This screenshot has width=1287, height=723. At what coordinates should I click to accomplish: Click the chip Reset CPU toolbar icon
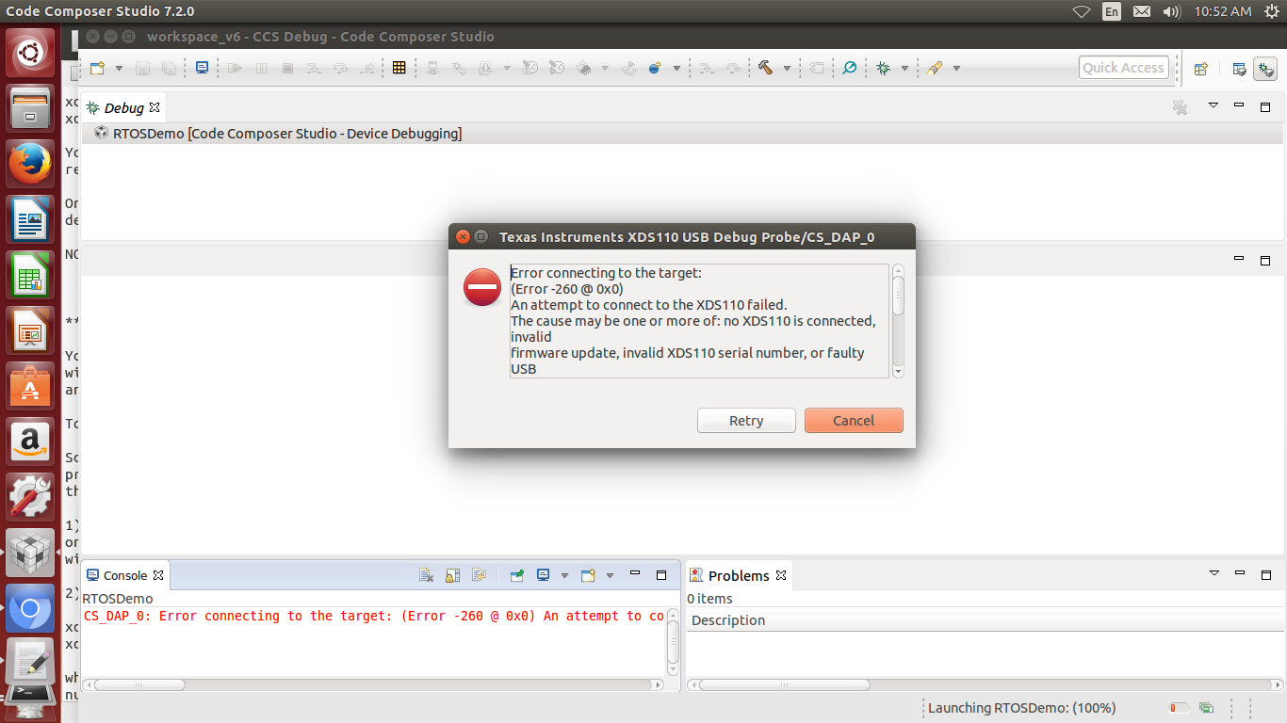pyautogui.click(x=584, y=68)
